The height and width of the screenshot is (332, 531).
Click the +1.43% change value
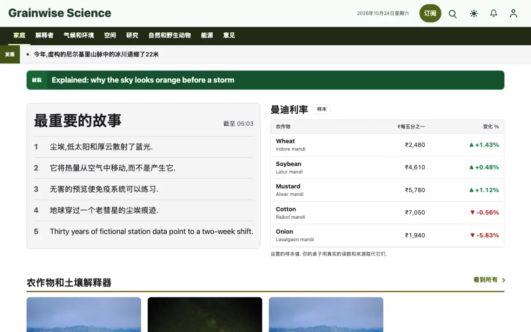tap(484, 145)
